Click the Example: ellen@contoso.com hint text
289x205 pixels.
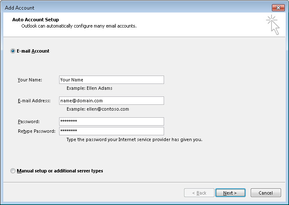click(98, 109)
